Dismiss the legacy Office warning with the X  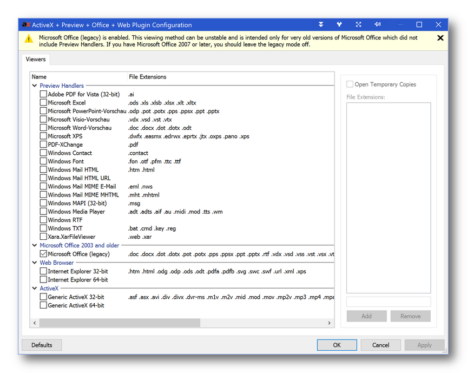440,38
